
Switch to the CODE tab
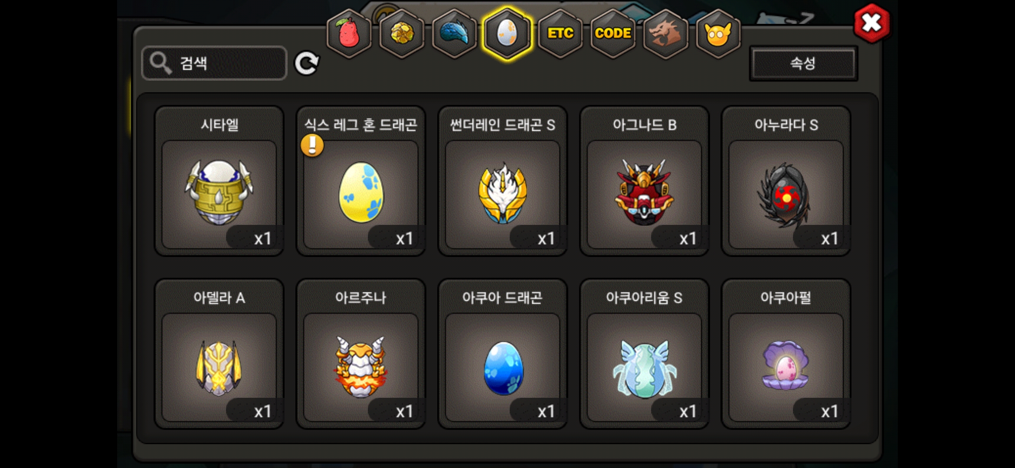(613, 33)
